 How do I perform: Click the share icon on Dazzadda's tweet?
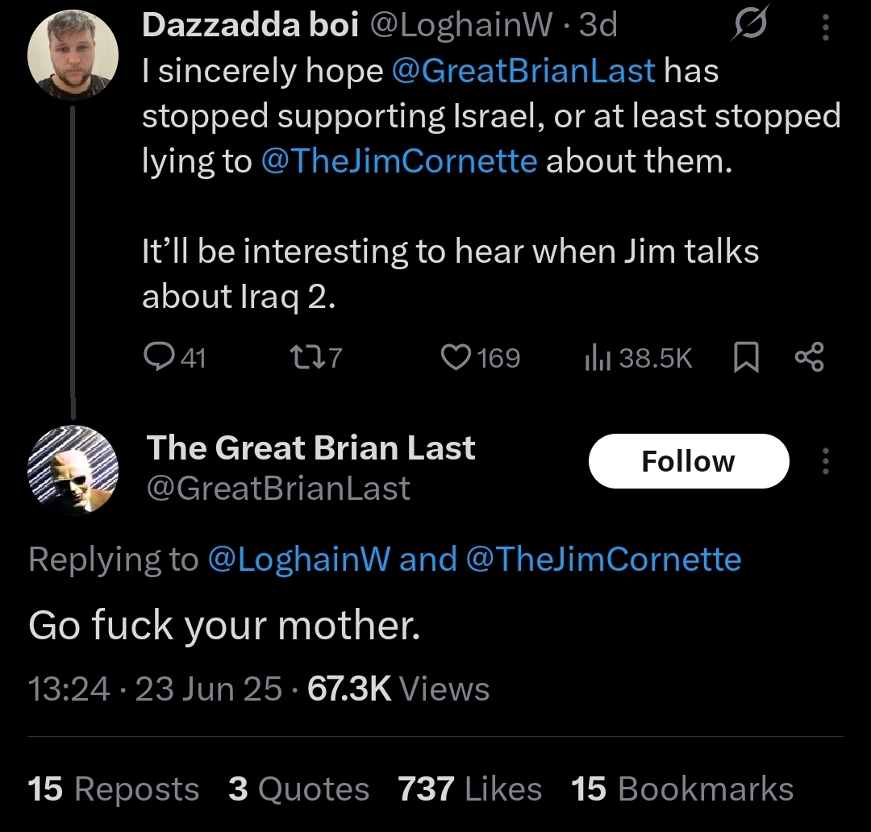pyautogui.click(x=809, y=356)
